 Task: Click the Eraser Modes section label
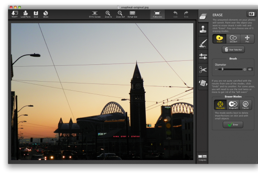(233, 97)
